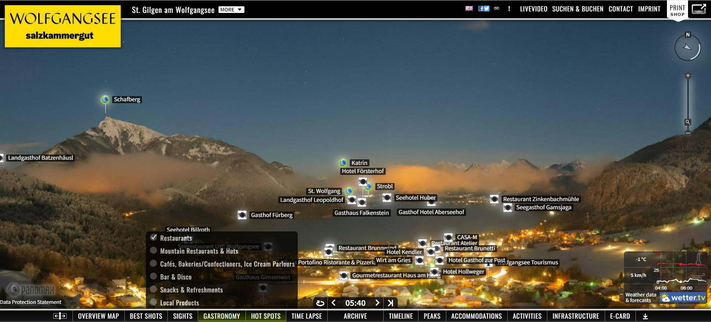The height and width of the screenshot is (322, 711).
Task: Click the Restaurant Zinkenbachmühle marker icon
Action: [x=494, y=199]
